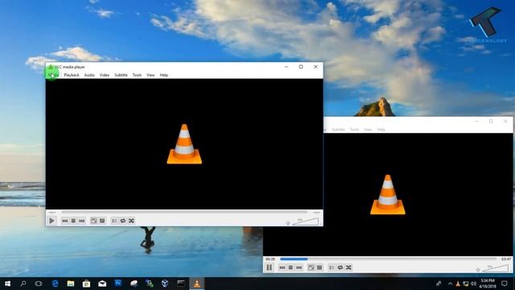Open Microsoft Store from the taskbar
The width and height of the screenshot is (515, 290).
(86, 284)
